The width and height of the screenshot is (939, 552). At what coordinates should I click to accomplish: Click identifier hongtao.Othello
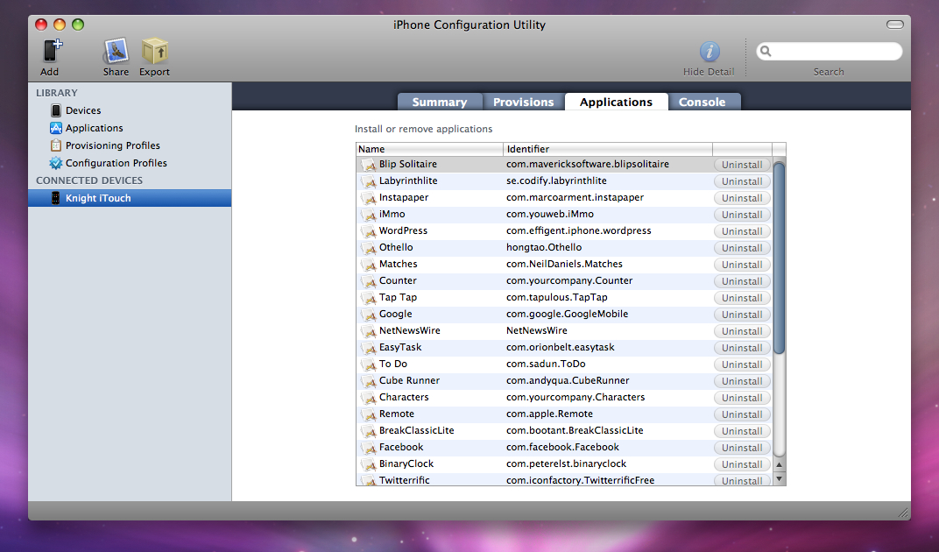click(544, 248)
